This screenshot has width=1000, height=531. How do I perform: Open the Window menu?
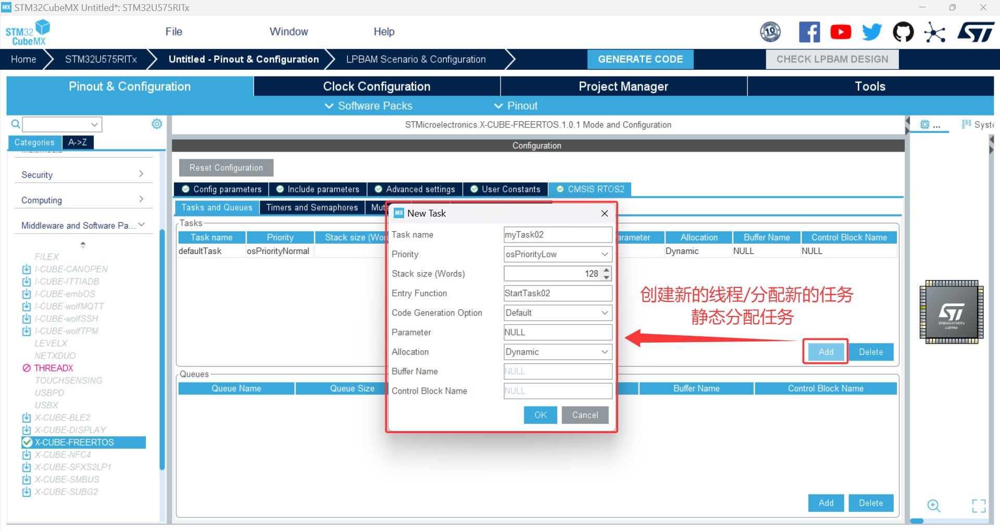point(289,32)
